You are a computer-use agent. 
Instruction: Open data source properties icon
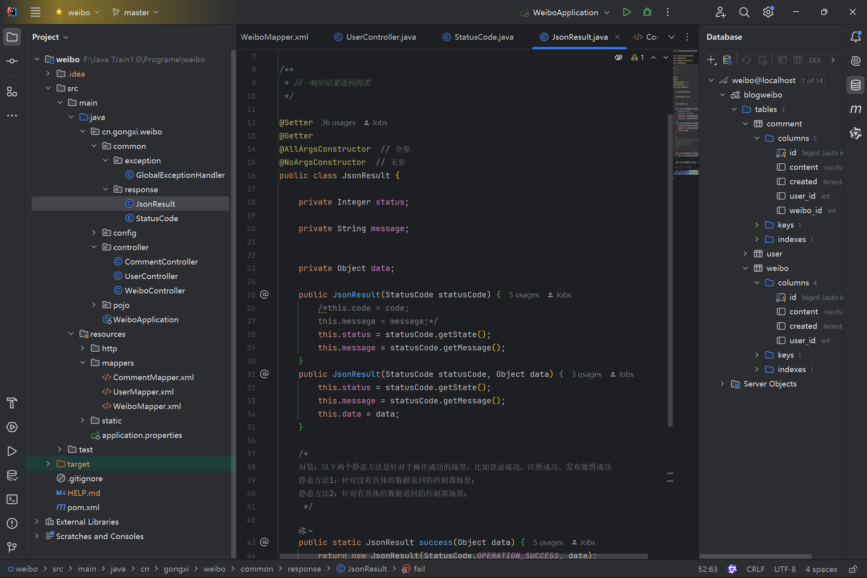pos(727,60)
